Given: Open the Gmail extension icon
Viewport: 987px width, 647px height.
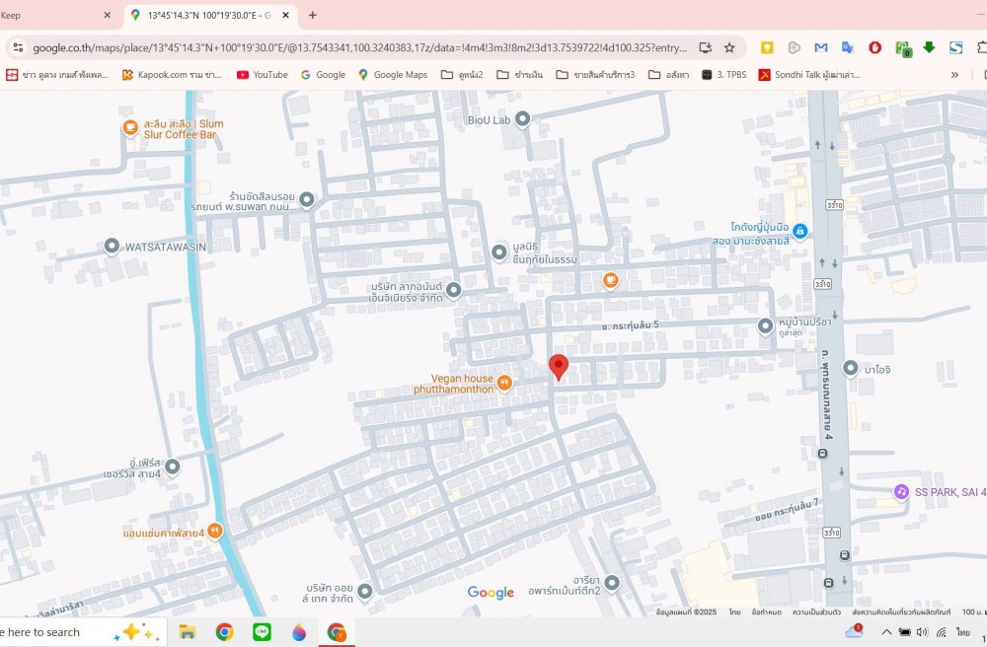Looking at the screenshot, I should (x=821, y=47).
